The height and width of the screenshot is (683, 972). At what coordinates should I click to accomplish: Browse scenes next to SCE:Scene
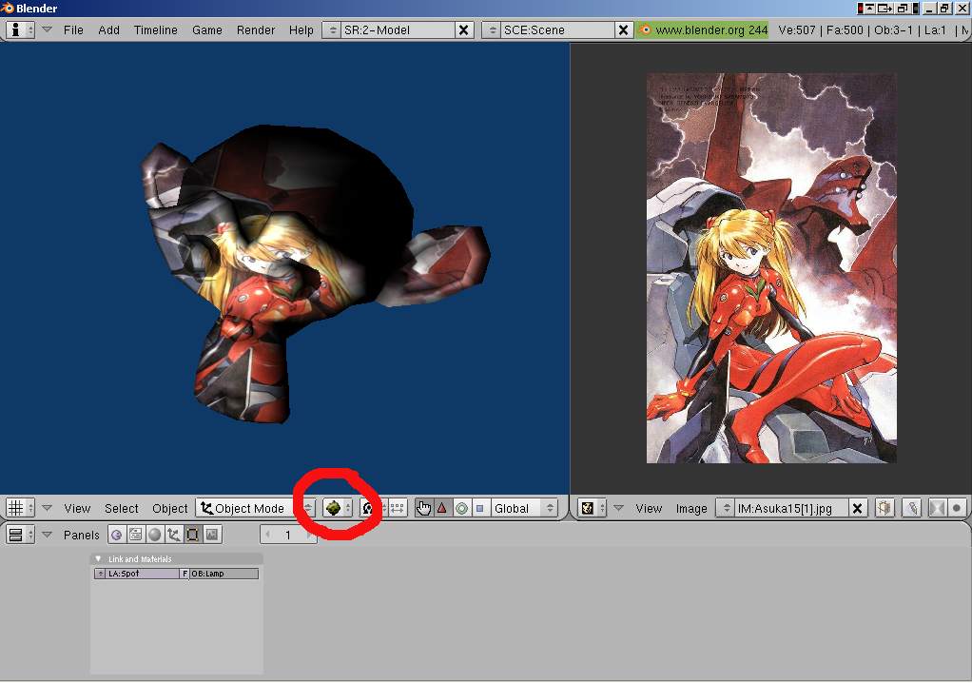pyautogui.click(x=492, y=29)
